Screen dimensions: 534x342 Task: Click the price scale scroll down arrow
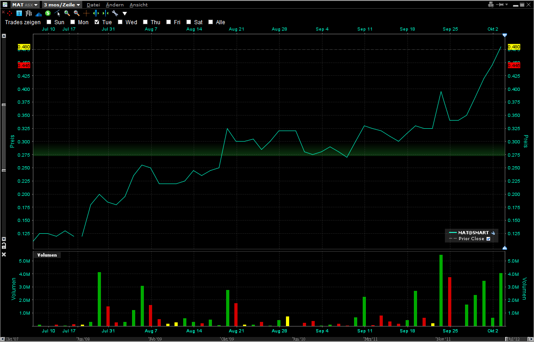(x=4, y=239)
